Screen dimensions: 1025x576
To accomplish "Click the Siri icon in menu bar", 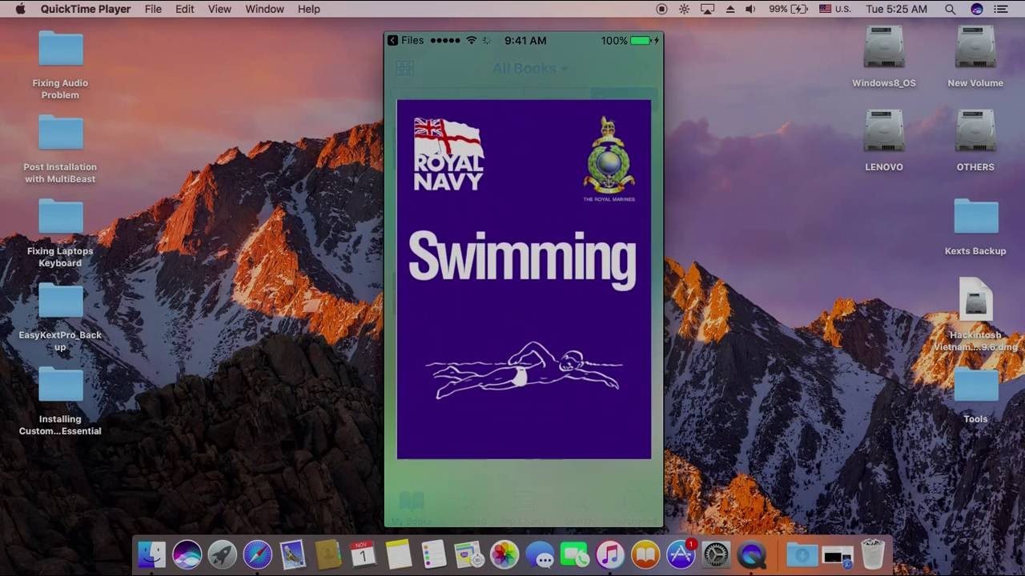I will (x=976, y=9).
